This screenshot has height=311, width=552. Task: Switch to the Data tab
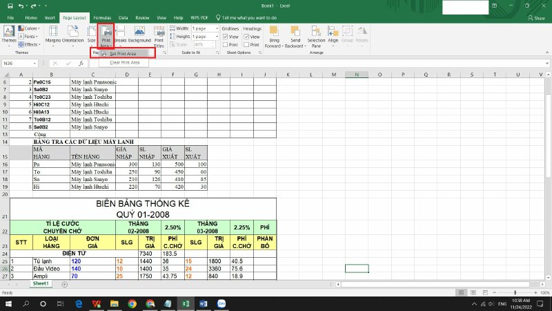[124, 18]
